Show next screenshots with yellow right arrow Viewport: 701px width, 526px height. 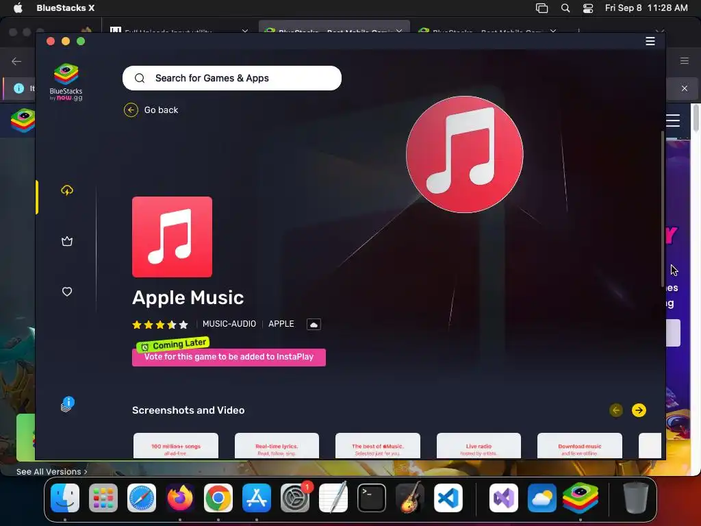coord(639,410)
